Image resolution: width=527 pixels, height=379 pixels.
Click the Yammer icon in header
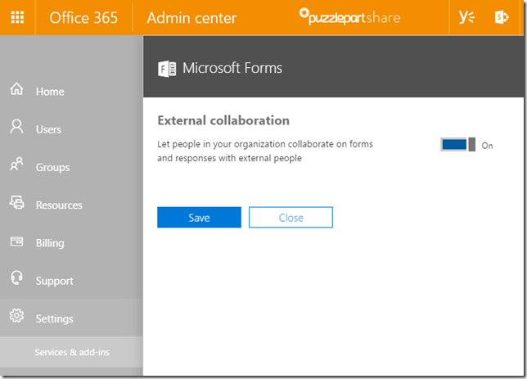[466, 17]
